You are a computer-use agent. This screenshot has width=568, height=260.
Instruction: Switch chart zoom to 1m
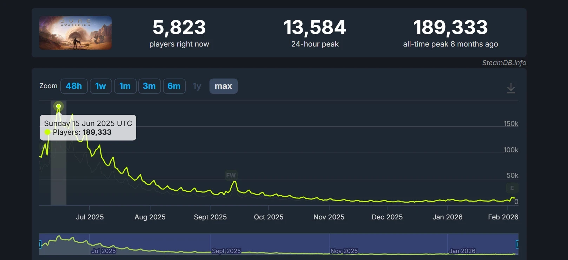pyautogui.click(x=125, y=86)
